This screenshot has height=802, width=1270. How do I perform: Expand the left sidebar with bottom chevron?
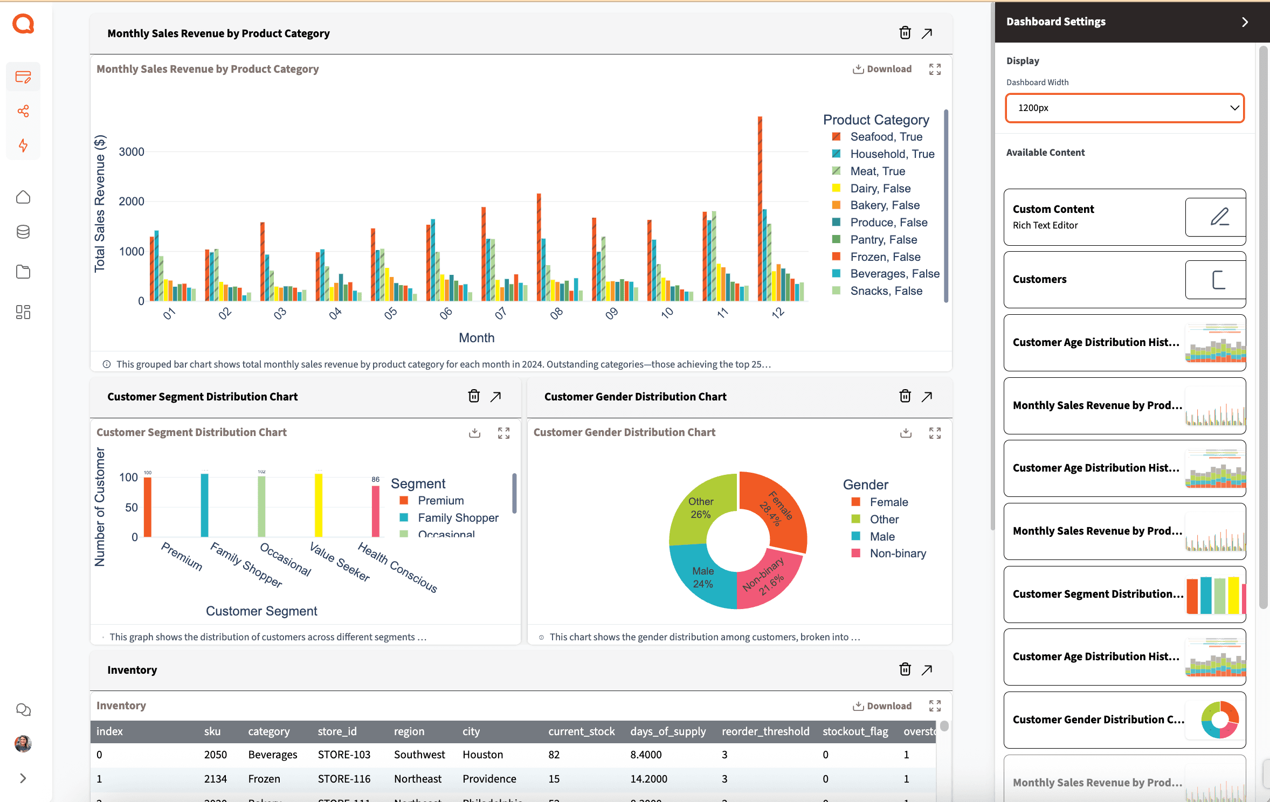(x=23, y=778)
